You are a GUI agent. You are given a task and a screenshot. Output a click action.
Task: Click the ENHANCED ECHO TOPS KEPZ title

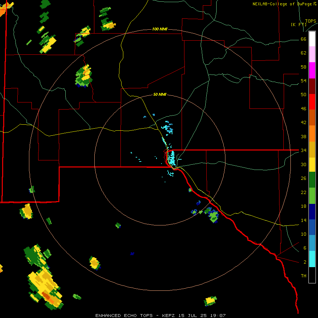pyautogui.click(x=160, y=316)
